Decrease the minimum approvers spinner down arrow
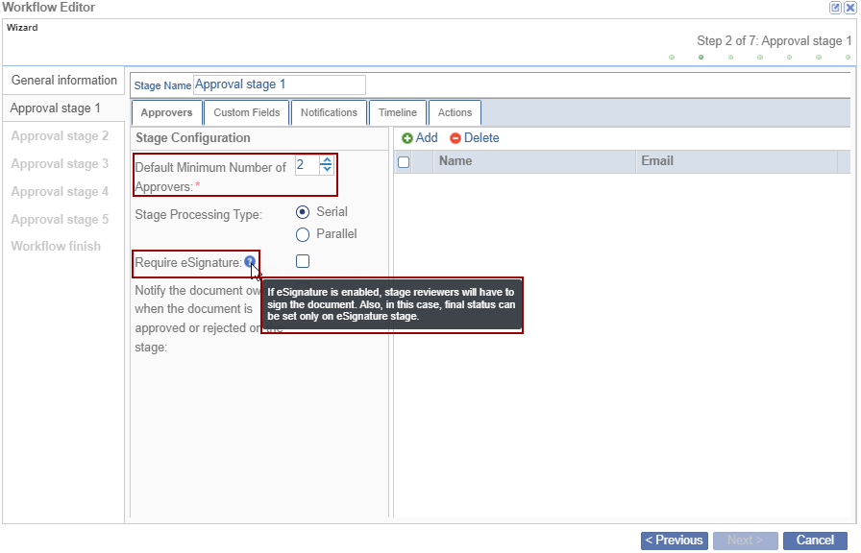 (x=327, y=169)
